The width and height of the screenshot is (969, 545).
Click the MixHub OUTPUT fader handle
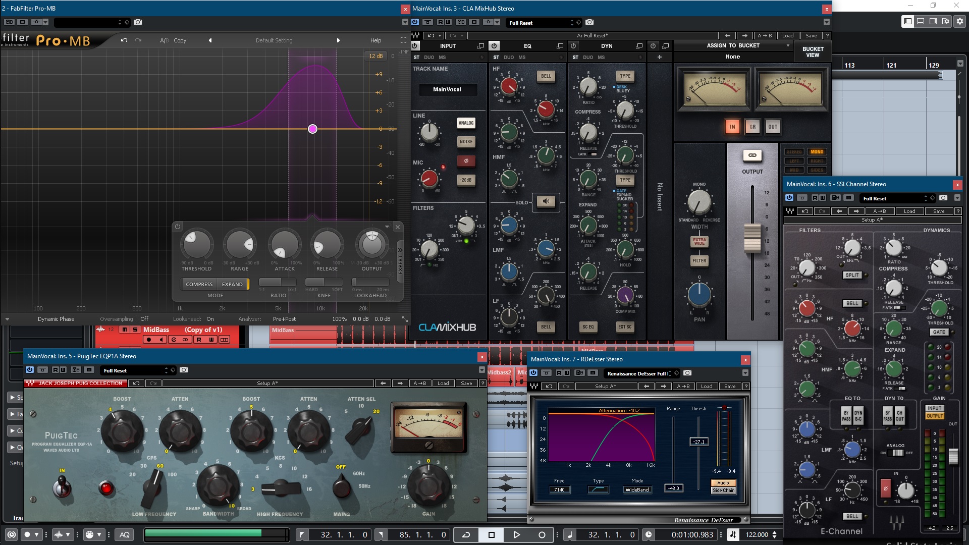pos(752,237)
